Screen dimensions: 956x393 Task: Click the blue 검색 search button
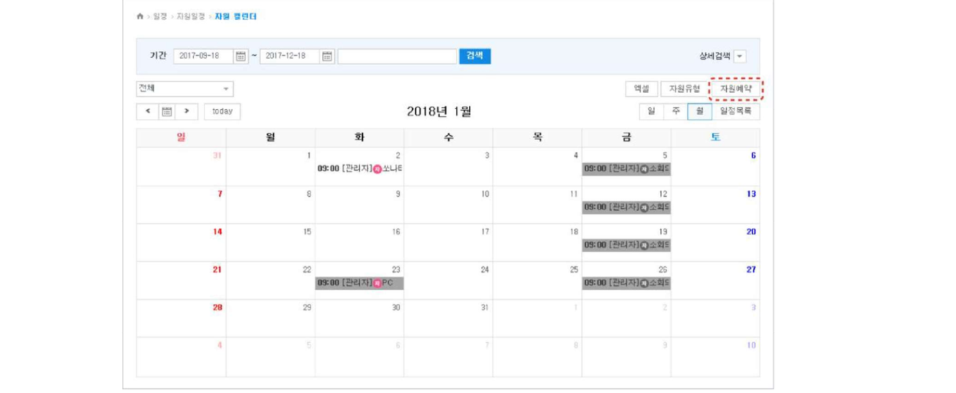(475, 56)
